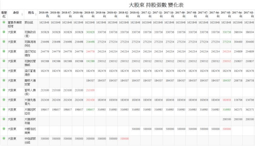The height and width of the screenshot is (146, 255).
Task: Click green icon beside 花旗政府(星)
Action: [x=4, y=32]
